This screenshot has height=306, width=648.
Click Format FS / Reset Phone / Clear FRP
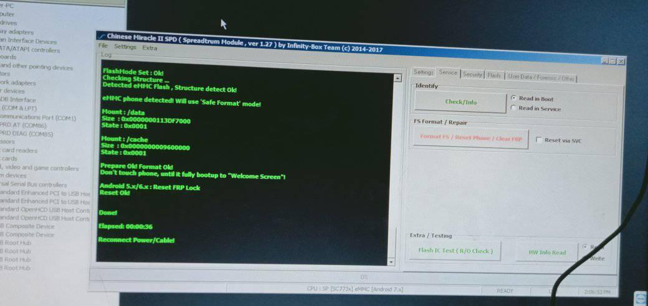click(470, 138)
